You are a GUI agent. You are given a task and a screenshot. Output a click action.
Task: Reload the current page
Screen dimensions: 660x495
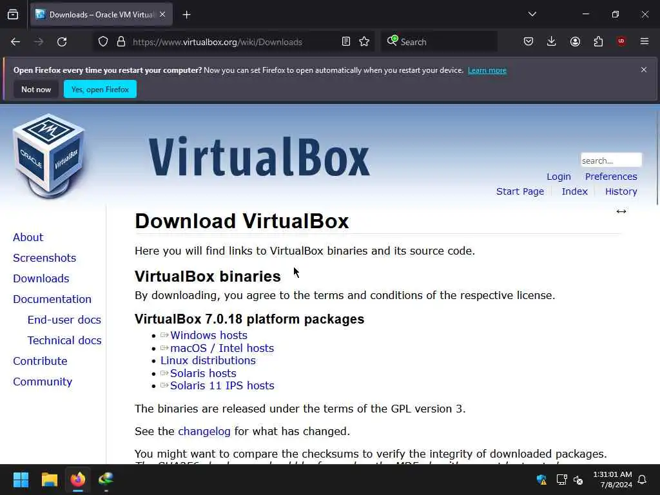pyautogui.click(x=62, y=42)
